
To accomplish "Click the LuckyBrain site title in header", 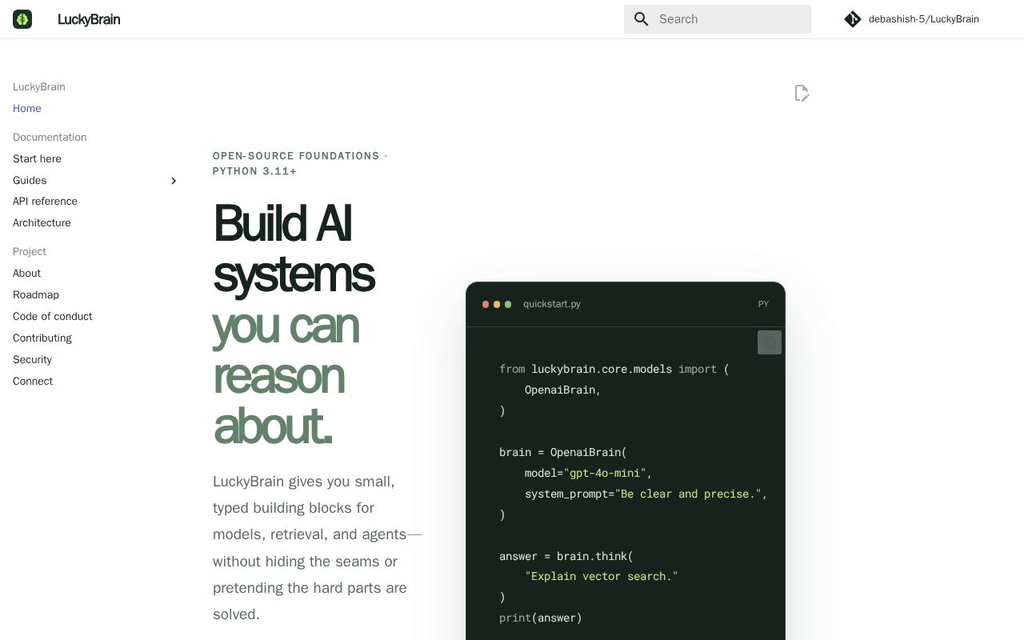I will click(89, 19).
